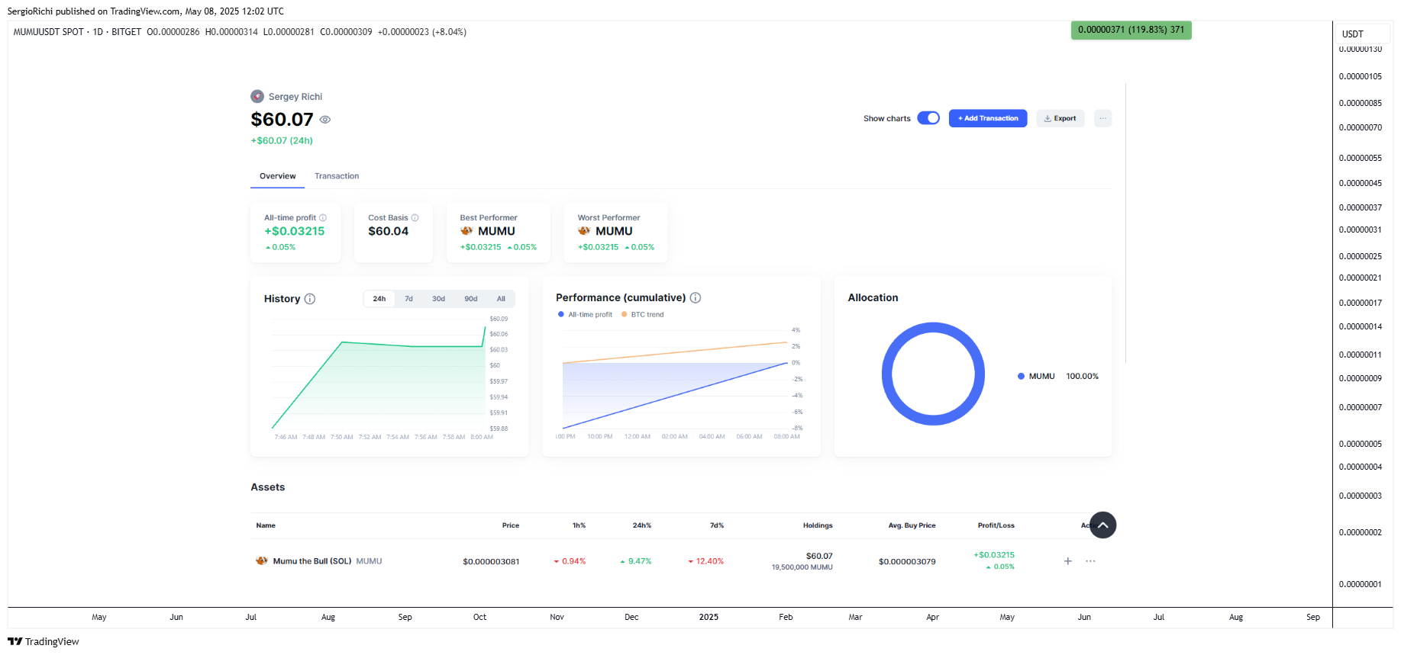
Task: Switch to the Transaction tab
Action: coord(337,176)
